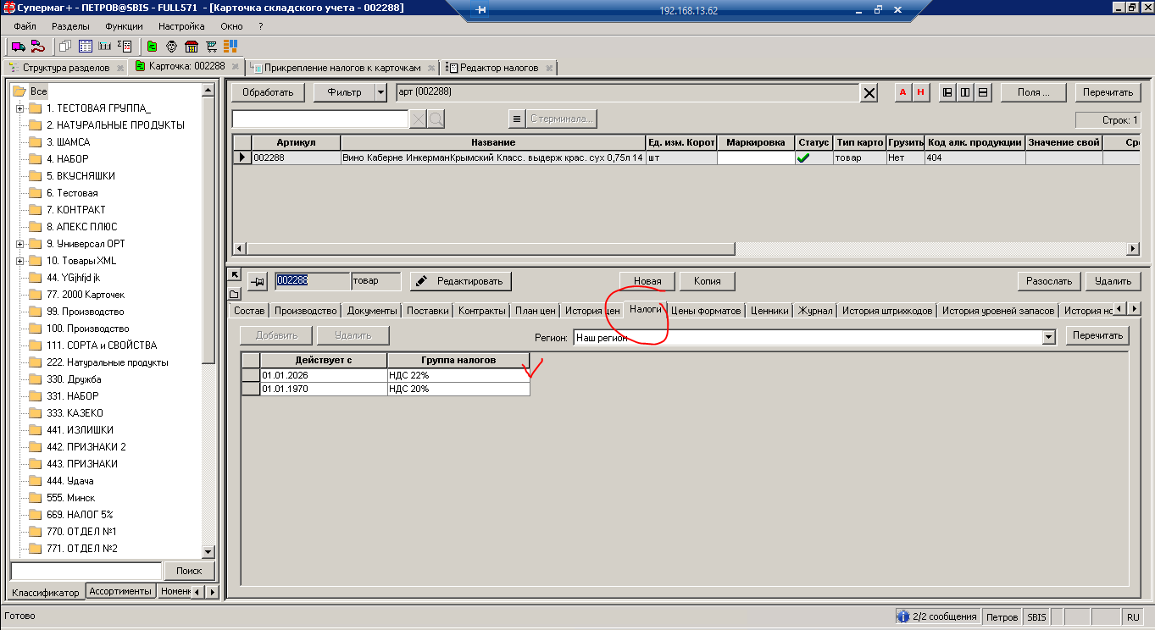Click the green card toolbar icon
This screenshot has width=1155, height=630.
pos(152,47)
